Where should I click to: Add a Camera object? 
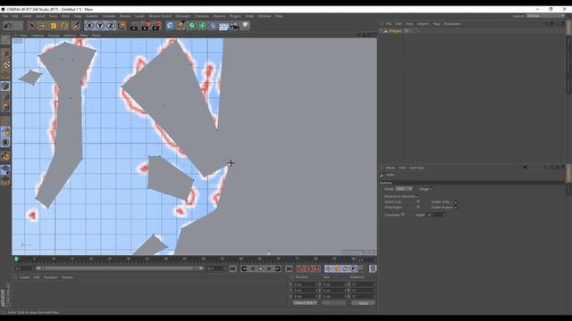click(x=234, y=26)
